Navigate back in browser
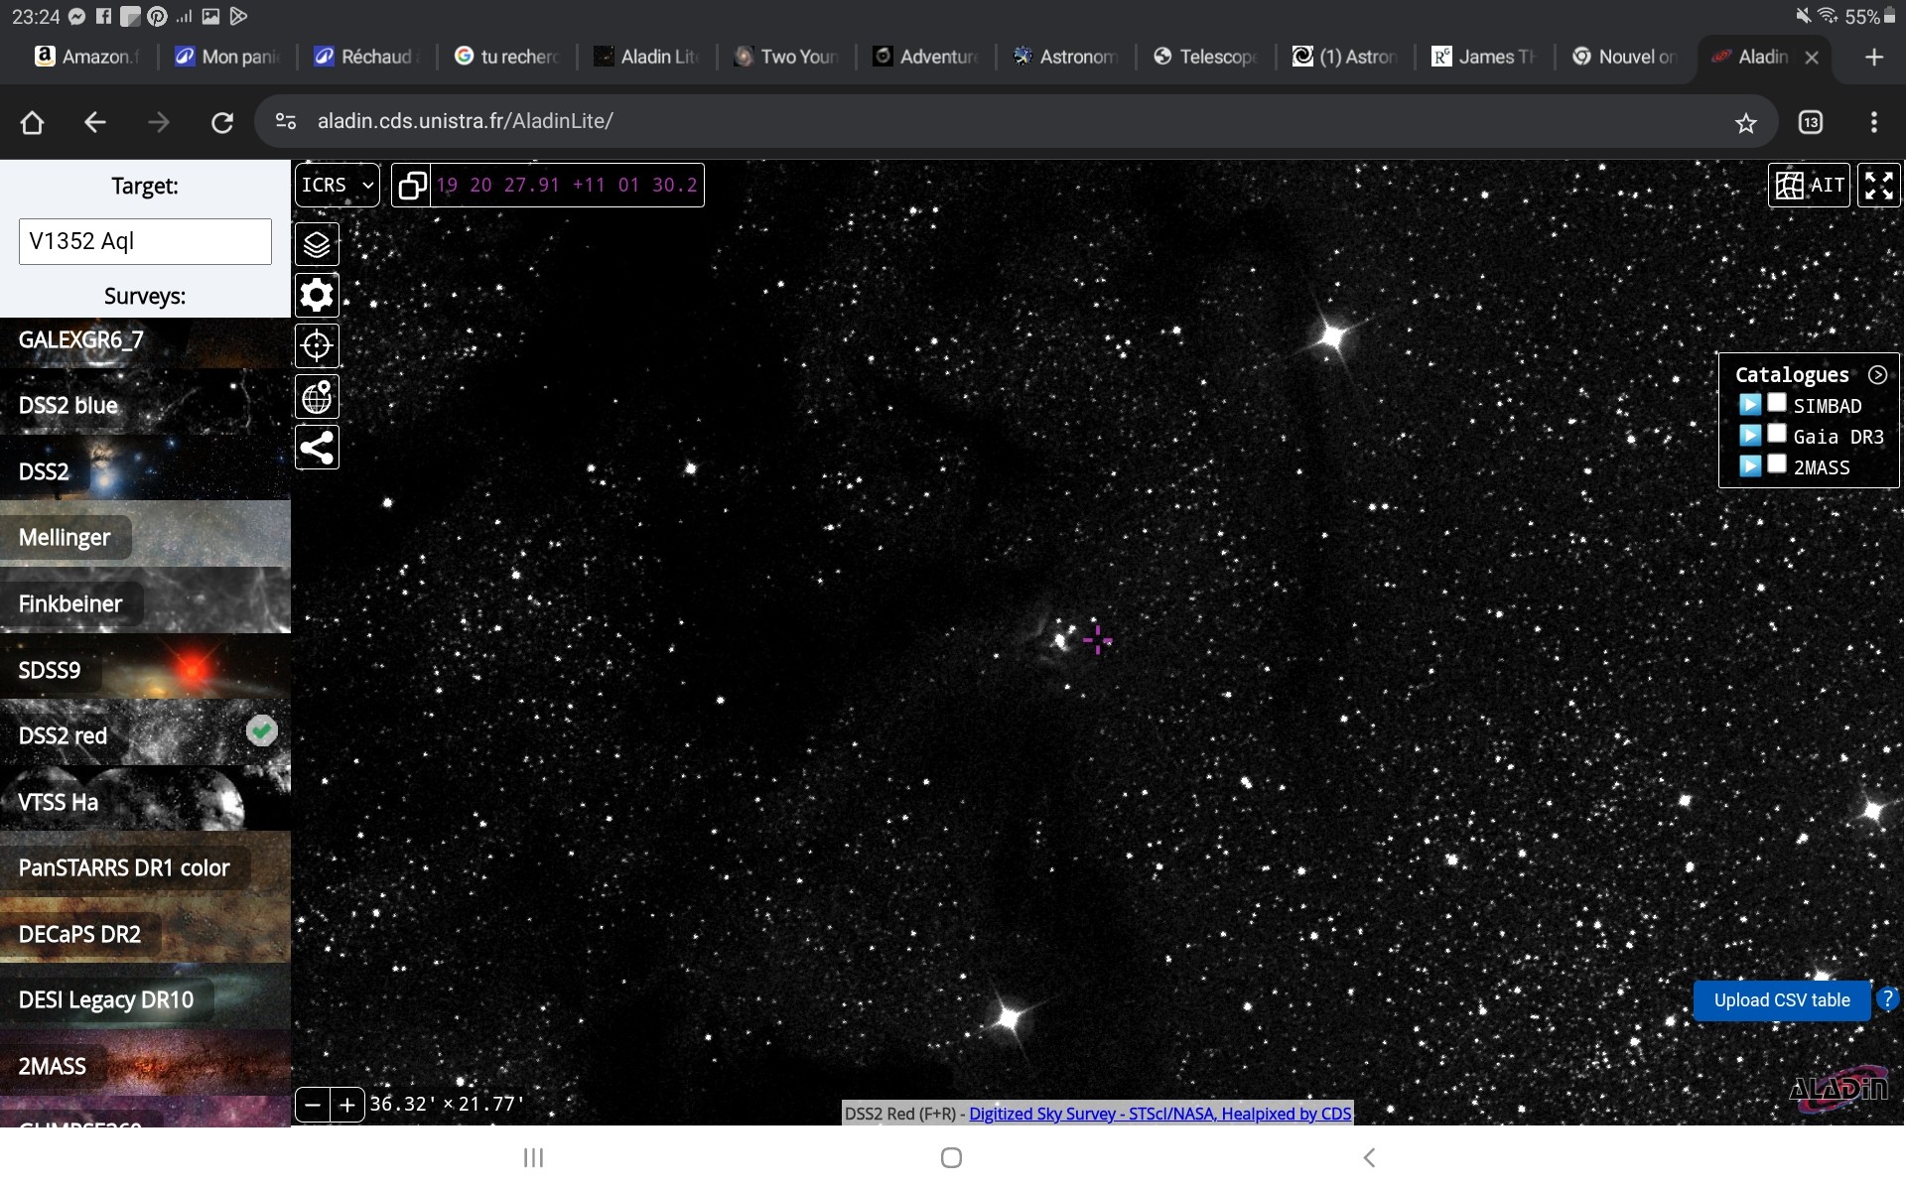This screenshot has width=1906, height=1191. [95, 122]
